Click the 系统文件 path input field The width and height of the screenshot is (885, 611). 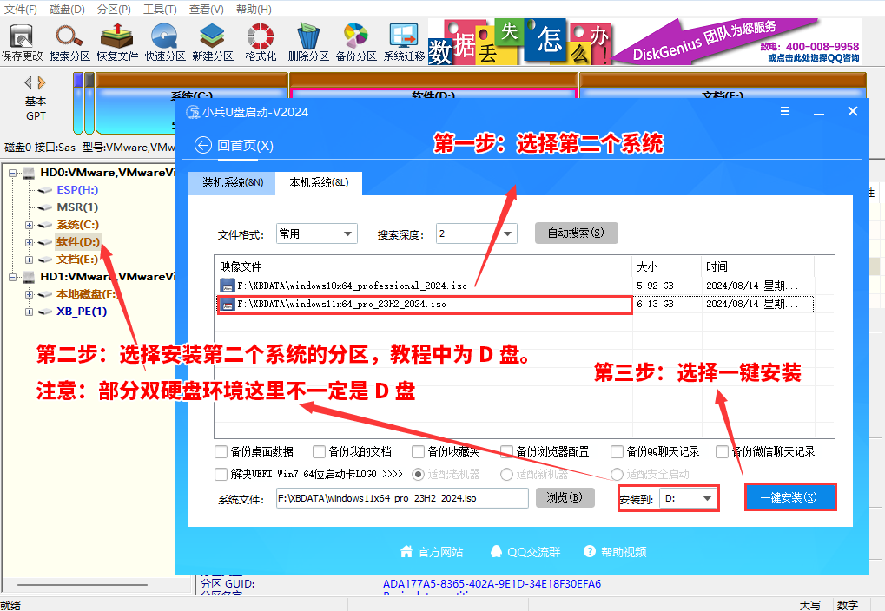click(402, 498)
